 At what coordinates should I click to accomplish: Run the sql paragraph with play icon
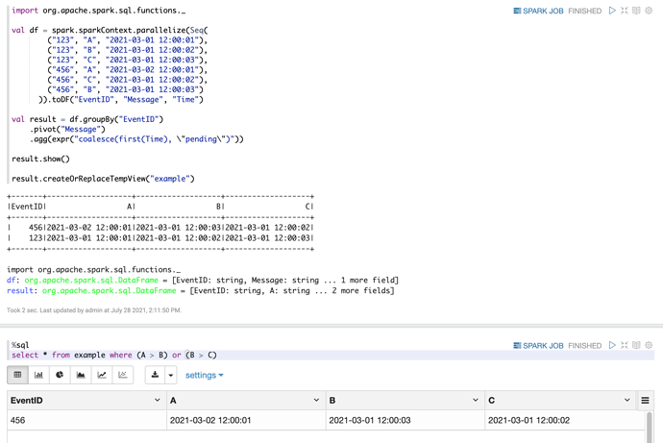(x=612, y=345)
